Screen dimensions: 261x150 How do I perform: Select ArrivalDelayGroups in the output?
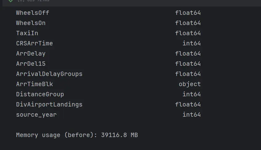pyautogui.click(x=49, y=74)
